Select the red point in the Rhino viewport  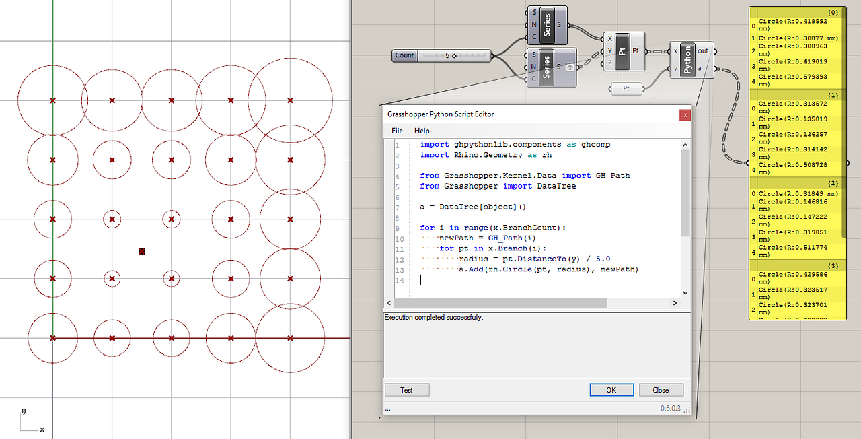(x=141, y=251)
